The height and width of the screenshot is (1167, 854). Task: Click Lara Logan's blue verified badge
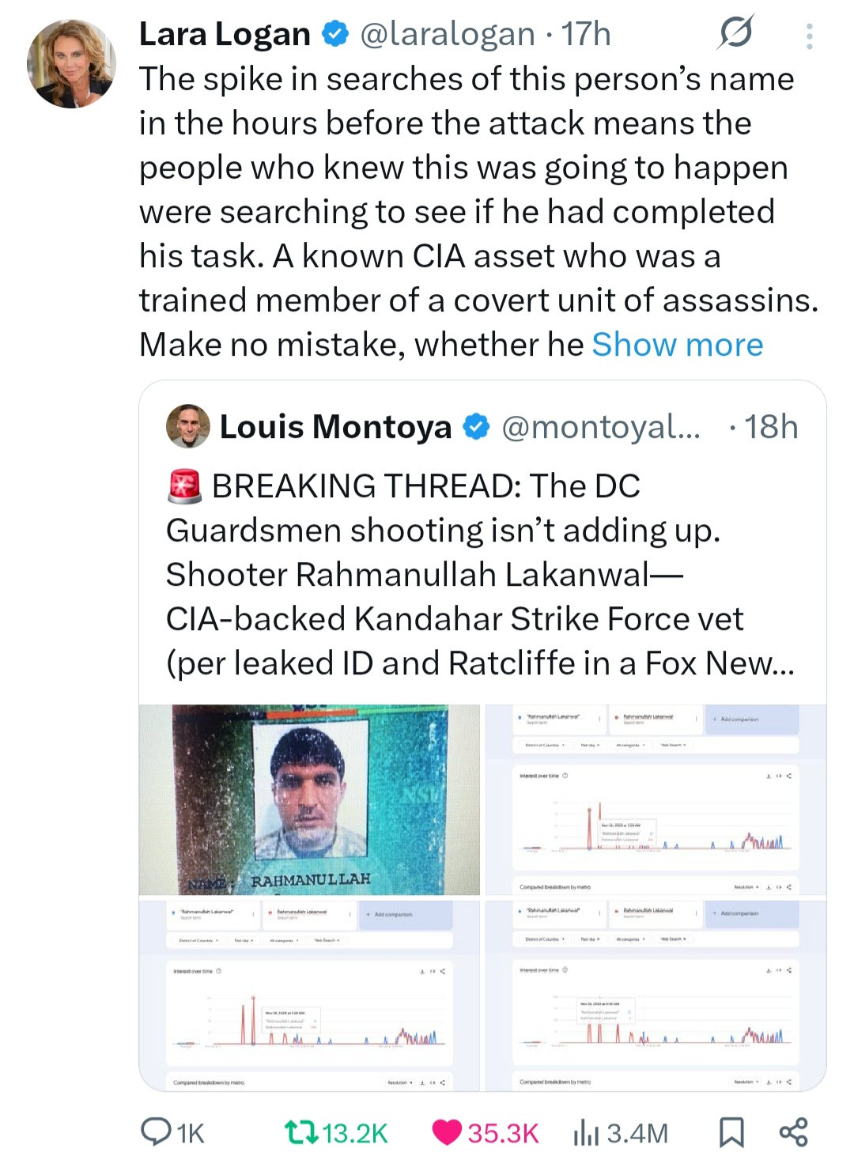click(x=335, y=34)
